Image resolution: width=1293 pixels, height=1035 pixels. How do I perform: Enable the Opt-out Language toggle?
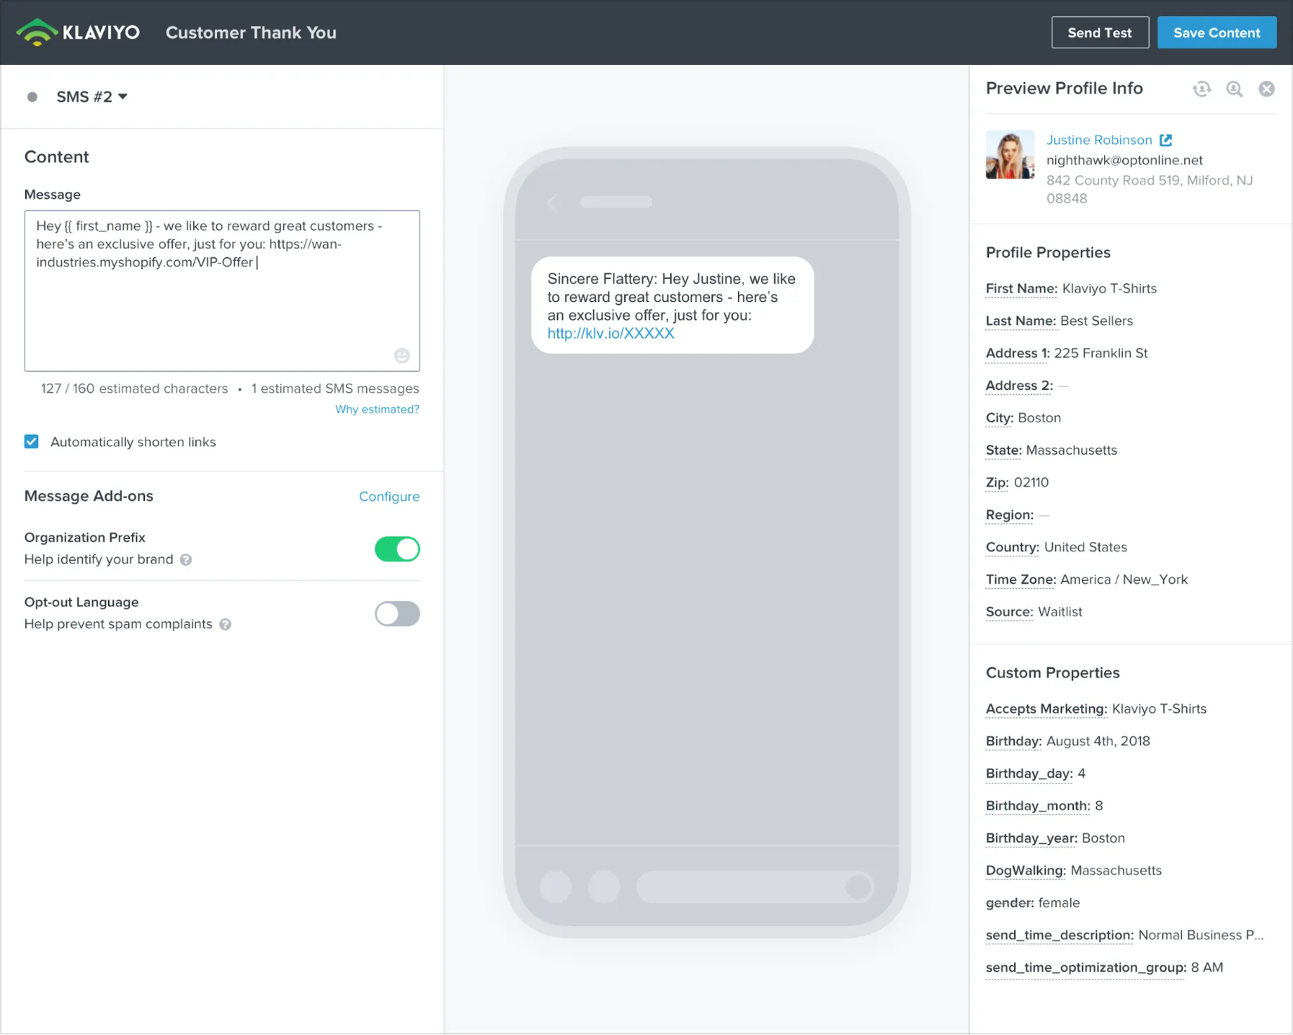[397, 613]
